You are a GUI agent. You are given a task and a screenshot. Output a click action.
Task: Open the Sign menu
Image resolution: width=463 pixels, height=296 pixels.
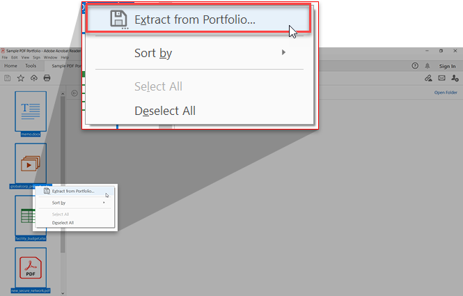pos(37,57)
